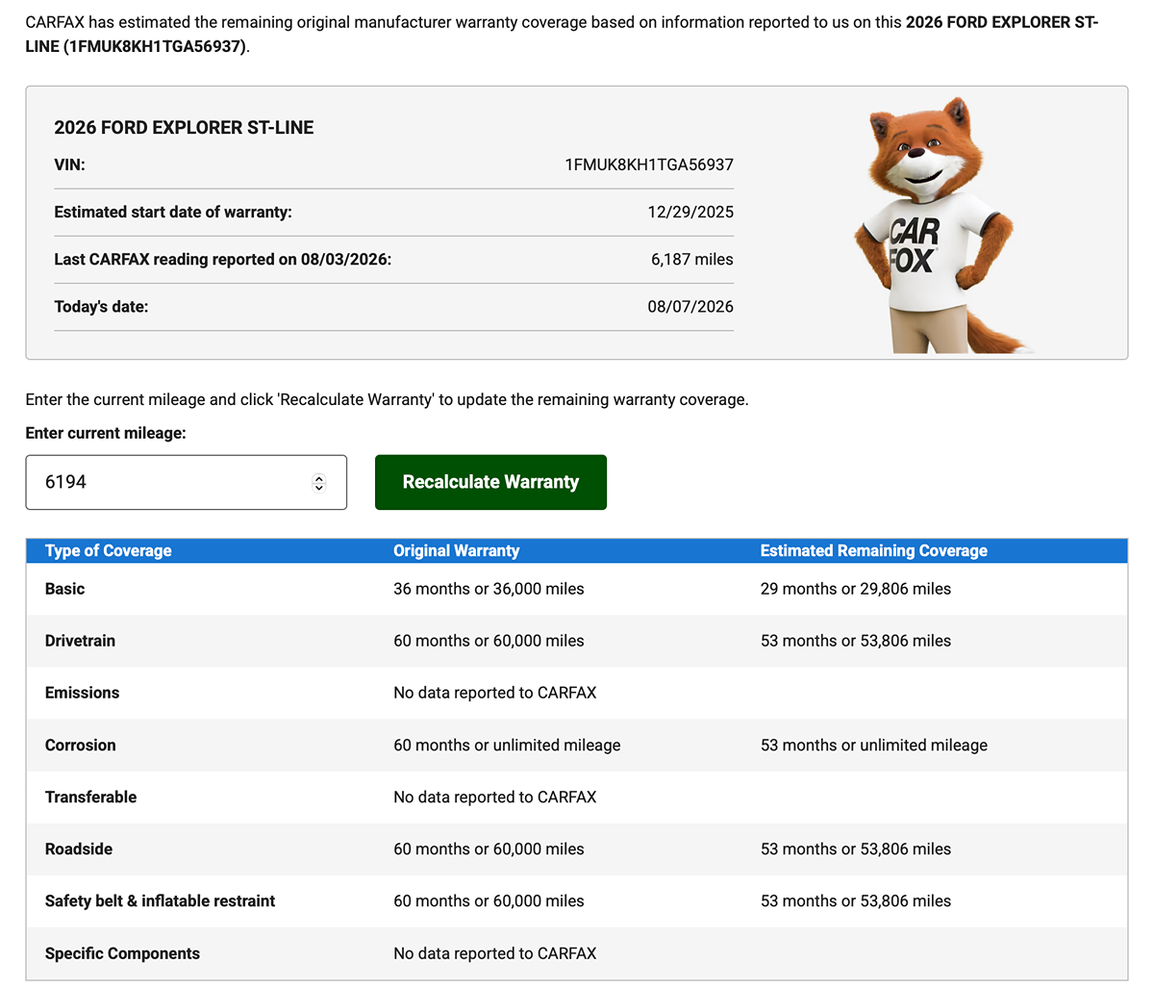Select Emissions 'No data reported to CARFAX'
Image resolution: width=1154 pixels, height=989 pixels.
pos(495,693)
